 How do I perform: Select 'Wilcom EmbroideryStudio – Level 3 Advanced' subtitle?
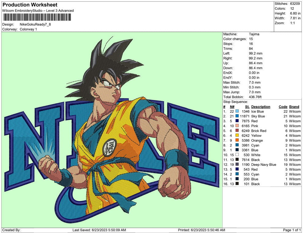38,11
